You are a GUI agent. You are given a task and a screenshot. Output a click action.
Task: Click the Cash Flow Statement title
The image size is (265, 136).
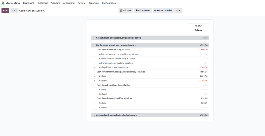(x=32, y=11)
